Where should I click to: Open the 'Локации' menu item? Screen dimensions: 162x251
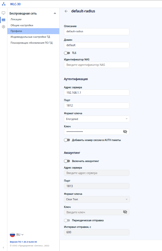[x=16, y=19]
